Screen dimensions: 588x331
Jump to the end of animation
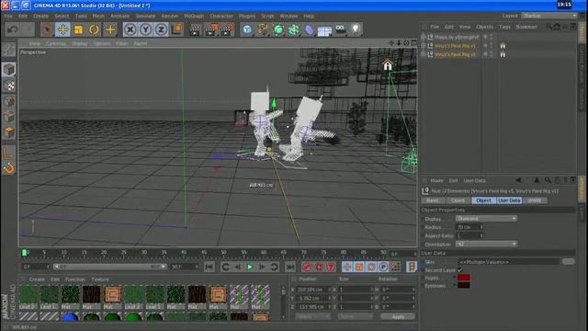[290, 267]
